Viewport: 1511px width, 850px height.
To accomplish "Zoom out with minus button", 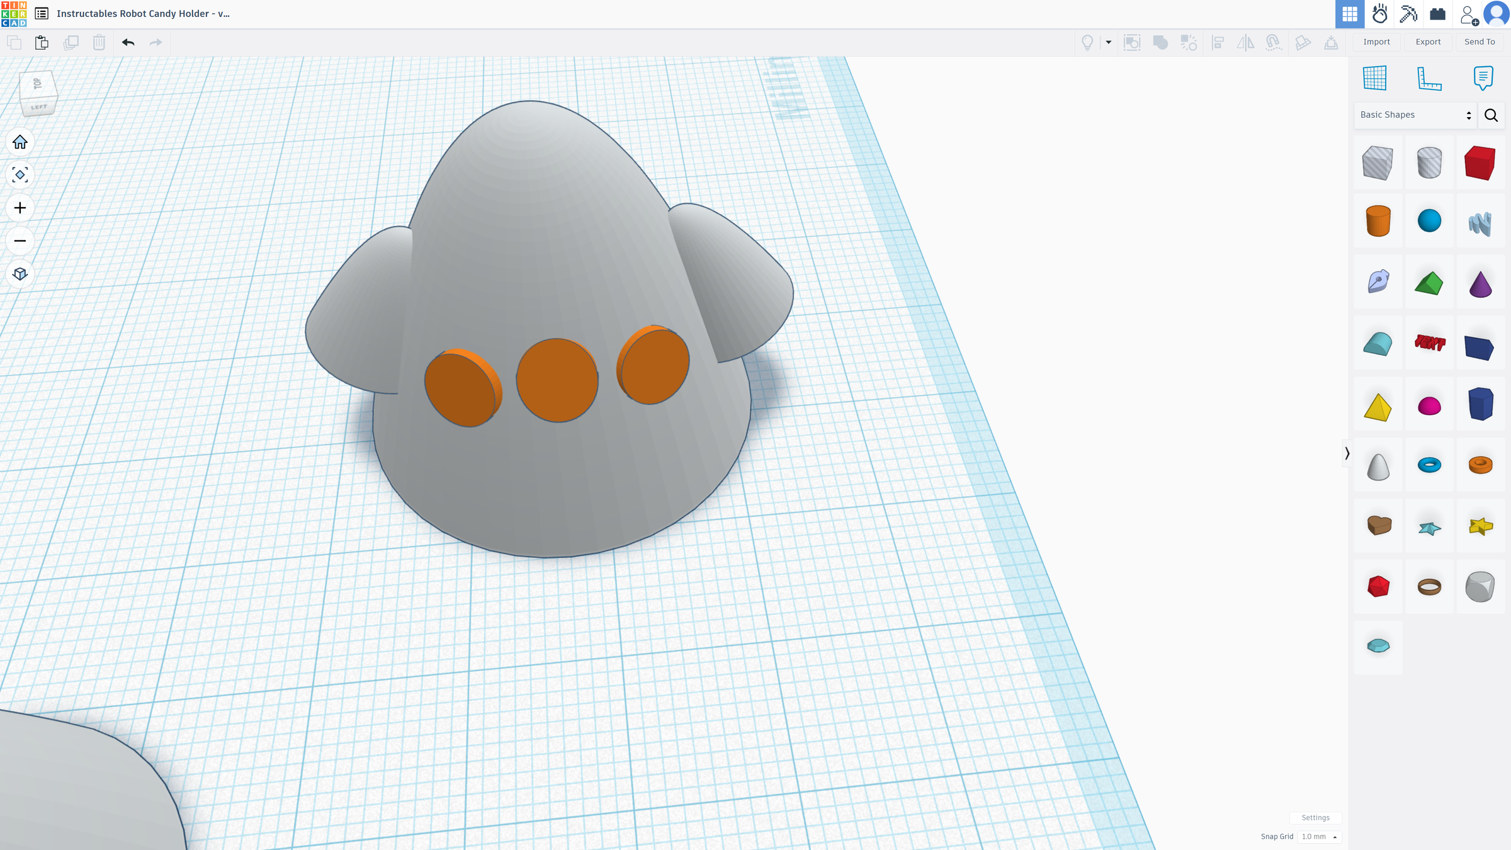I will [x=20, y=241].
